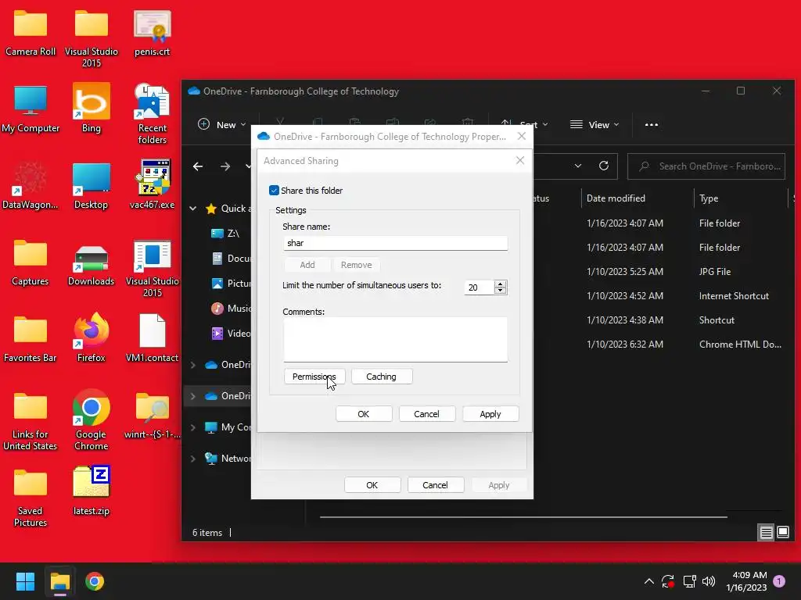Decrease simultaneous users limit with down arrow

pyautogui.click(x=500, y=291)
